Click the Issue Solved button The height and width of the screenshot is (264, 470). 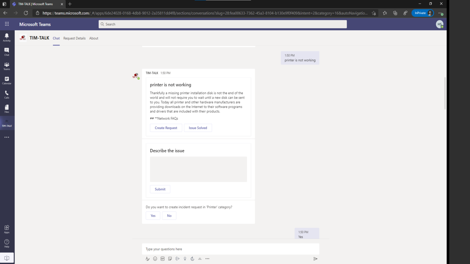[x=198, y=128]
